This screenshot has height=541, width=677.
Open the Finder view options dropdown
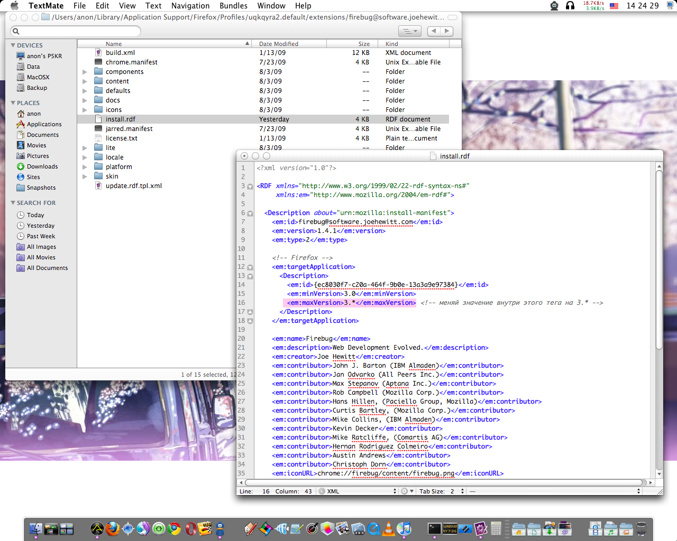(x=409, y=31)
